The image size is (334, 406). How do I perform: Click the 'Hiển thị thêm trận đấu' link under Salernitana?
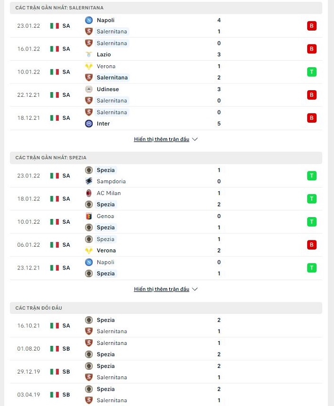click(x=162, y=139)
